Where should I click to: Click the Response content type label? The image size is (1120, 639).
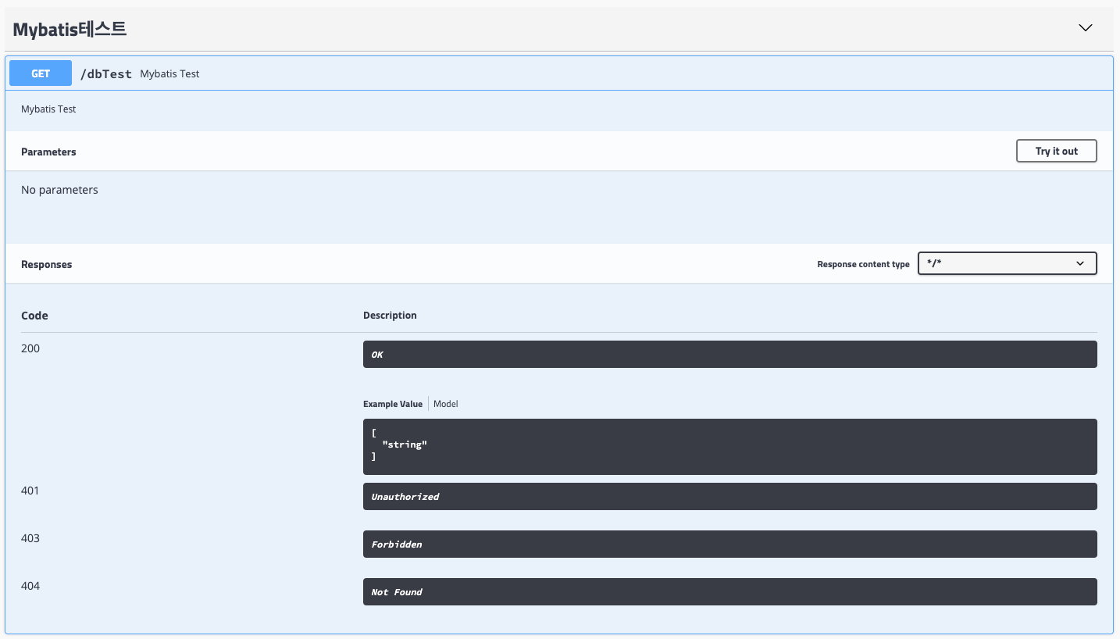[863, 264]
